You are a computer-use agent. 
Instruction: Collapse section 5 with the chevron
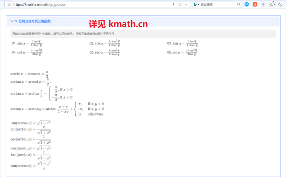pyautogui.click(x=12, y=21)
